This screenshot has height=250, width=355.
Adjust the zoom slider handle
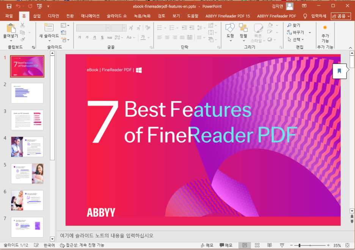[x=299, y=245]
